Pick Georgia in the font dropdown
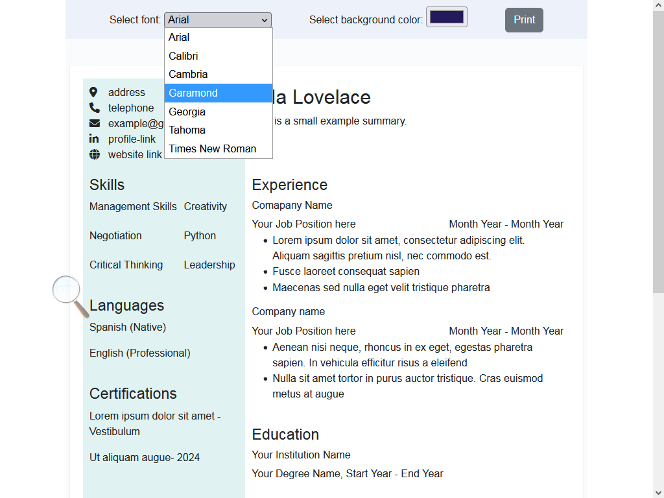This screenshot has height=498, width=664. (219, 112)
